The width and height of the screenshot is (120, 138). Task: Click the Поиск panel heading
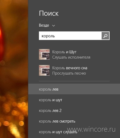[x=49, y=13]
